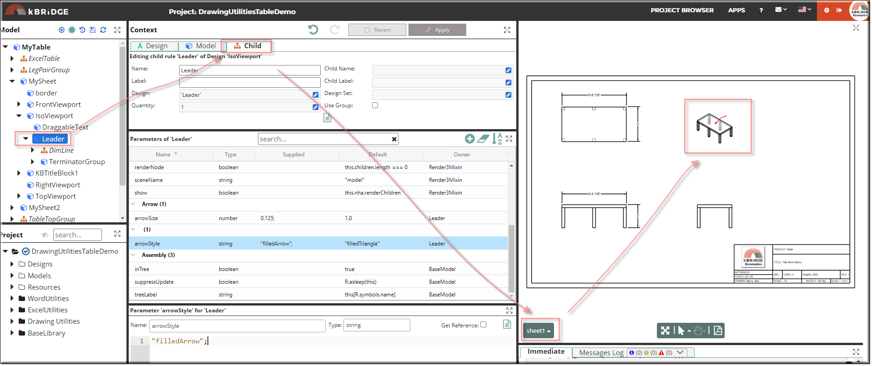The width and height of the screenshot is (872, 366).
Task: Expand the Messages Log filter dropdown
Action: (680, 352)
